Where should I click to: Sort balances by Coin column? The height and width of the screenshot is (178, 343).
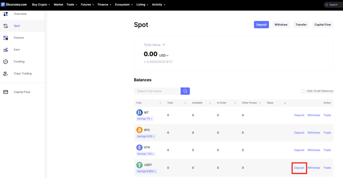(160, 103)
